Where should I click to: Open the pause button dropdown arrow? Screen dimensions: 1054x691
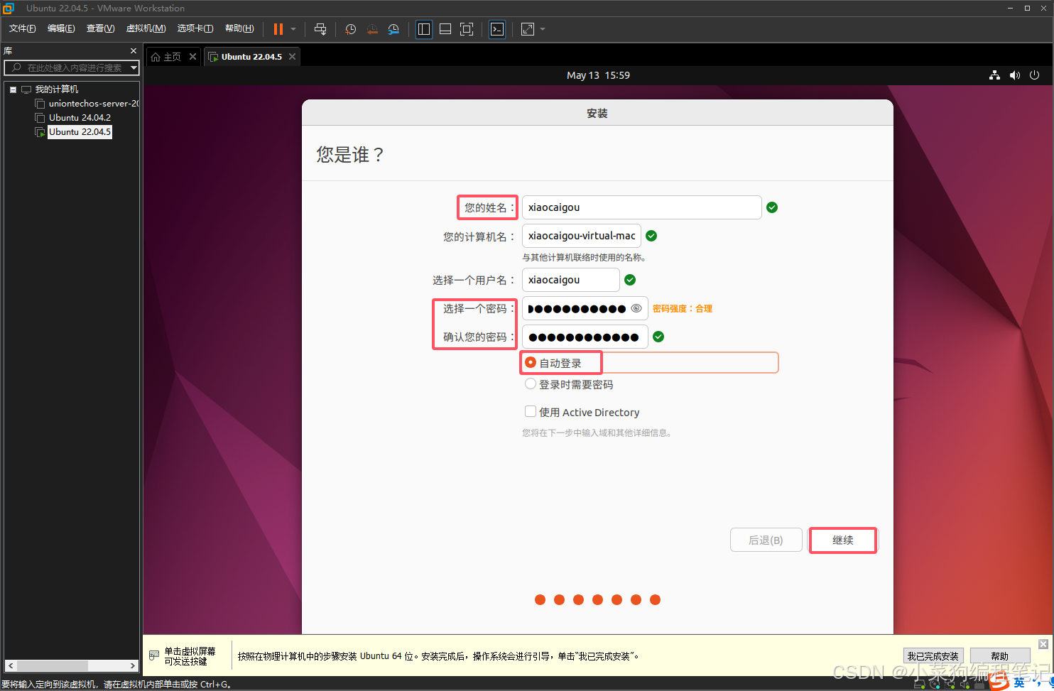[292, 29]
